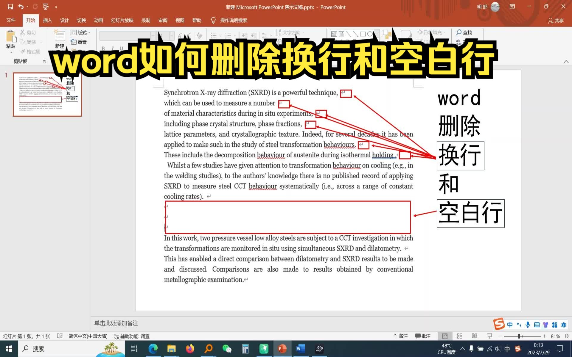
Task: Toggle the 批注 comments pane
Action: [x=423, y=336]
